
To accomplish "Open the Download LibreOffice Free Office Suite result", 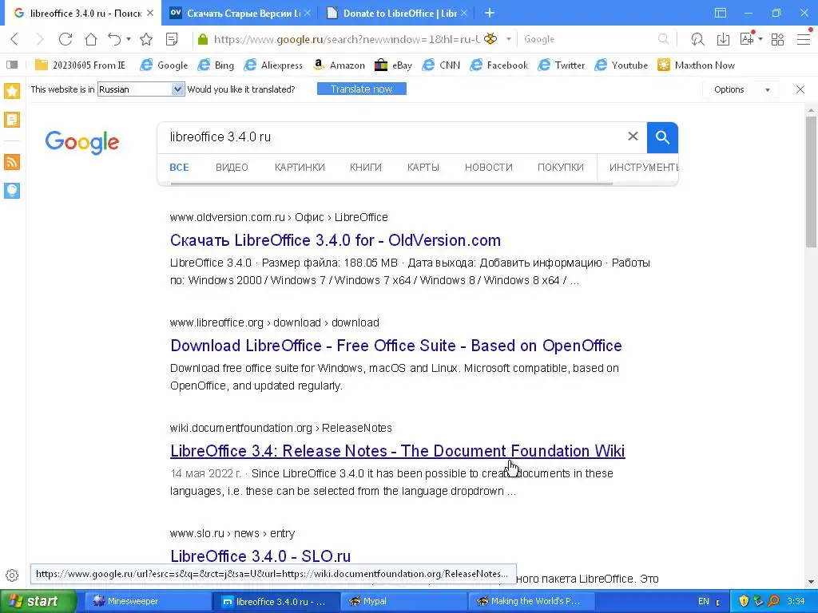I will (396, 346).
